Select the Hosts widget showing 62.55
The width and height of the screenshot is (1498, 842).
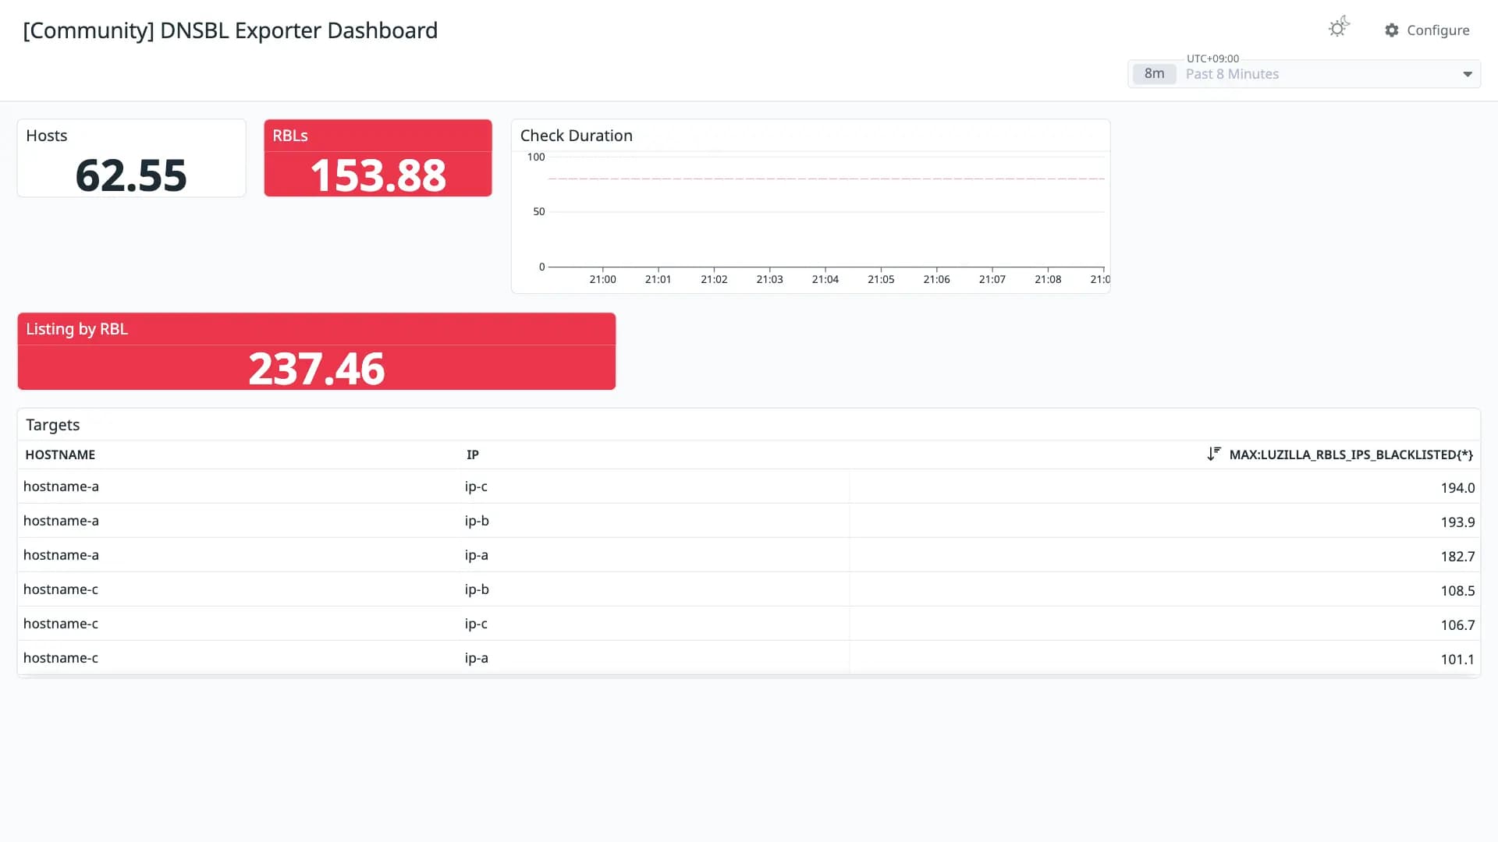[x=131, y=158]
